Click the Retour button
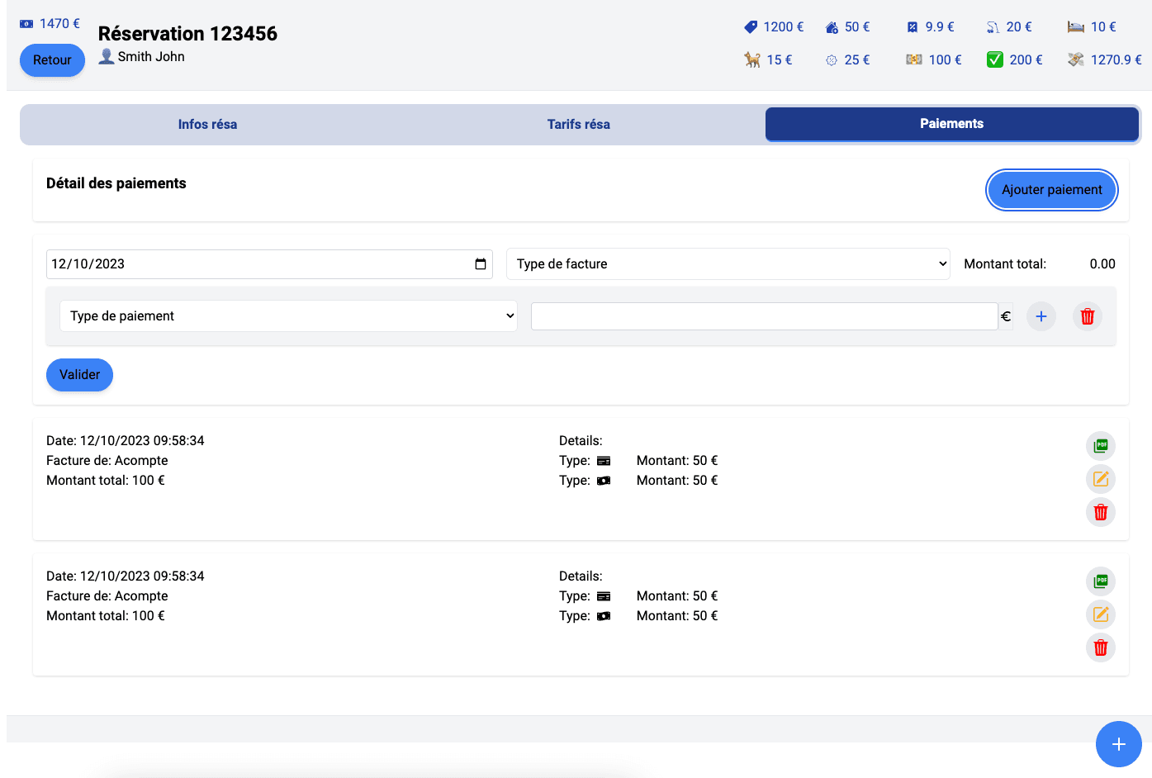 point(52,60)
